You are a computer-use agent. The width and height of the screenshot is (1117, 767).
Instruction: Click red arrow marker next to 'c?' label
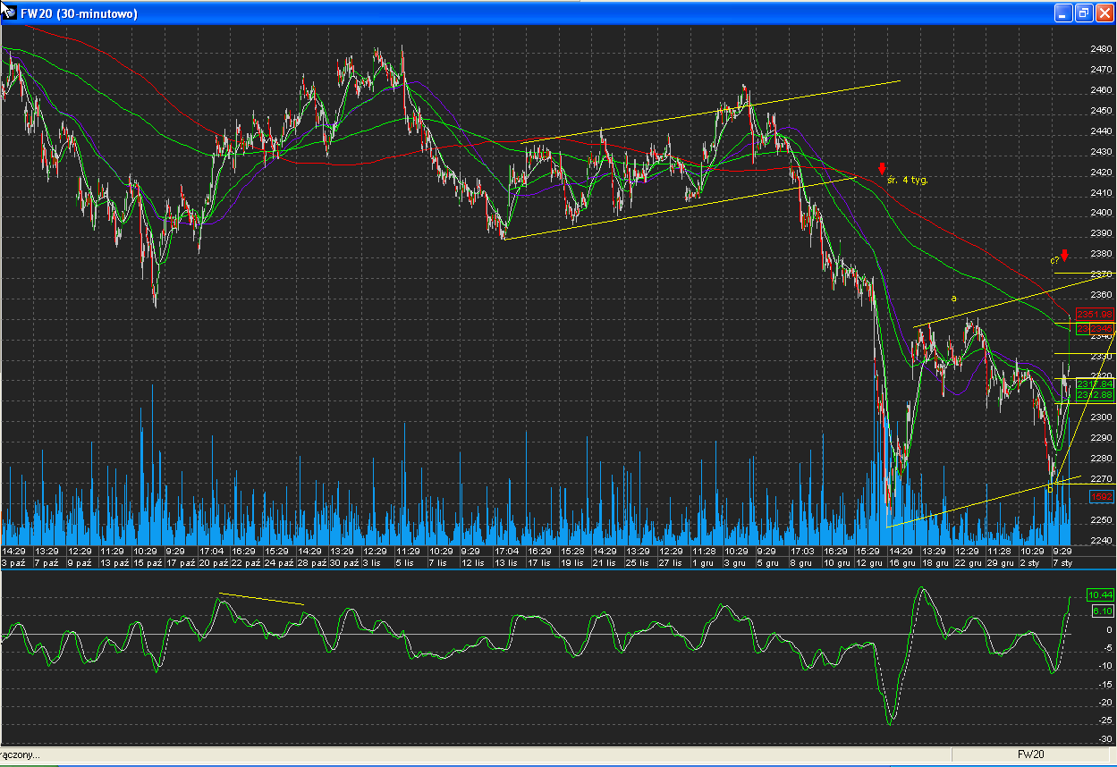pos(1064,255)
